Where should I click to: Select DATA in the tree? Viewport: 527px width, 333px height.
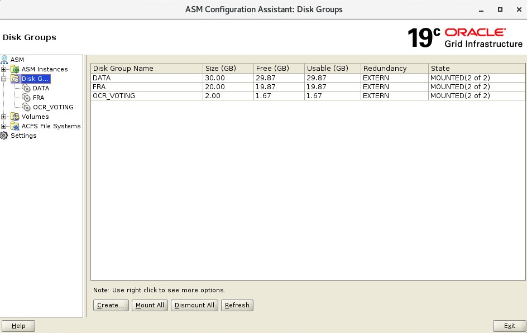tap(41, 88)
